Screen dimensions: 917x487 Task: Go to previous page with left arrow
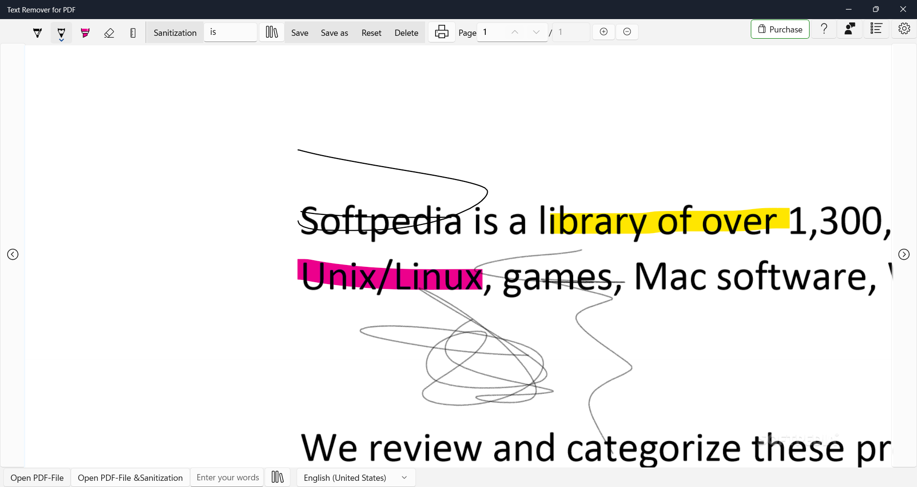(13, 254)
